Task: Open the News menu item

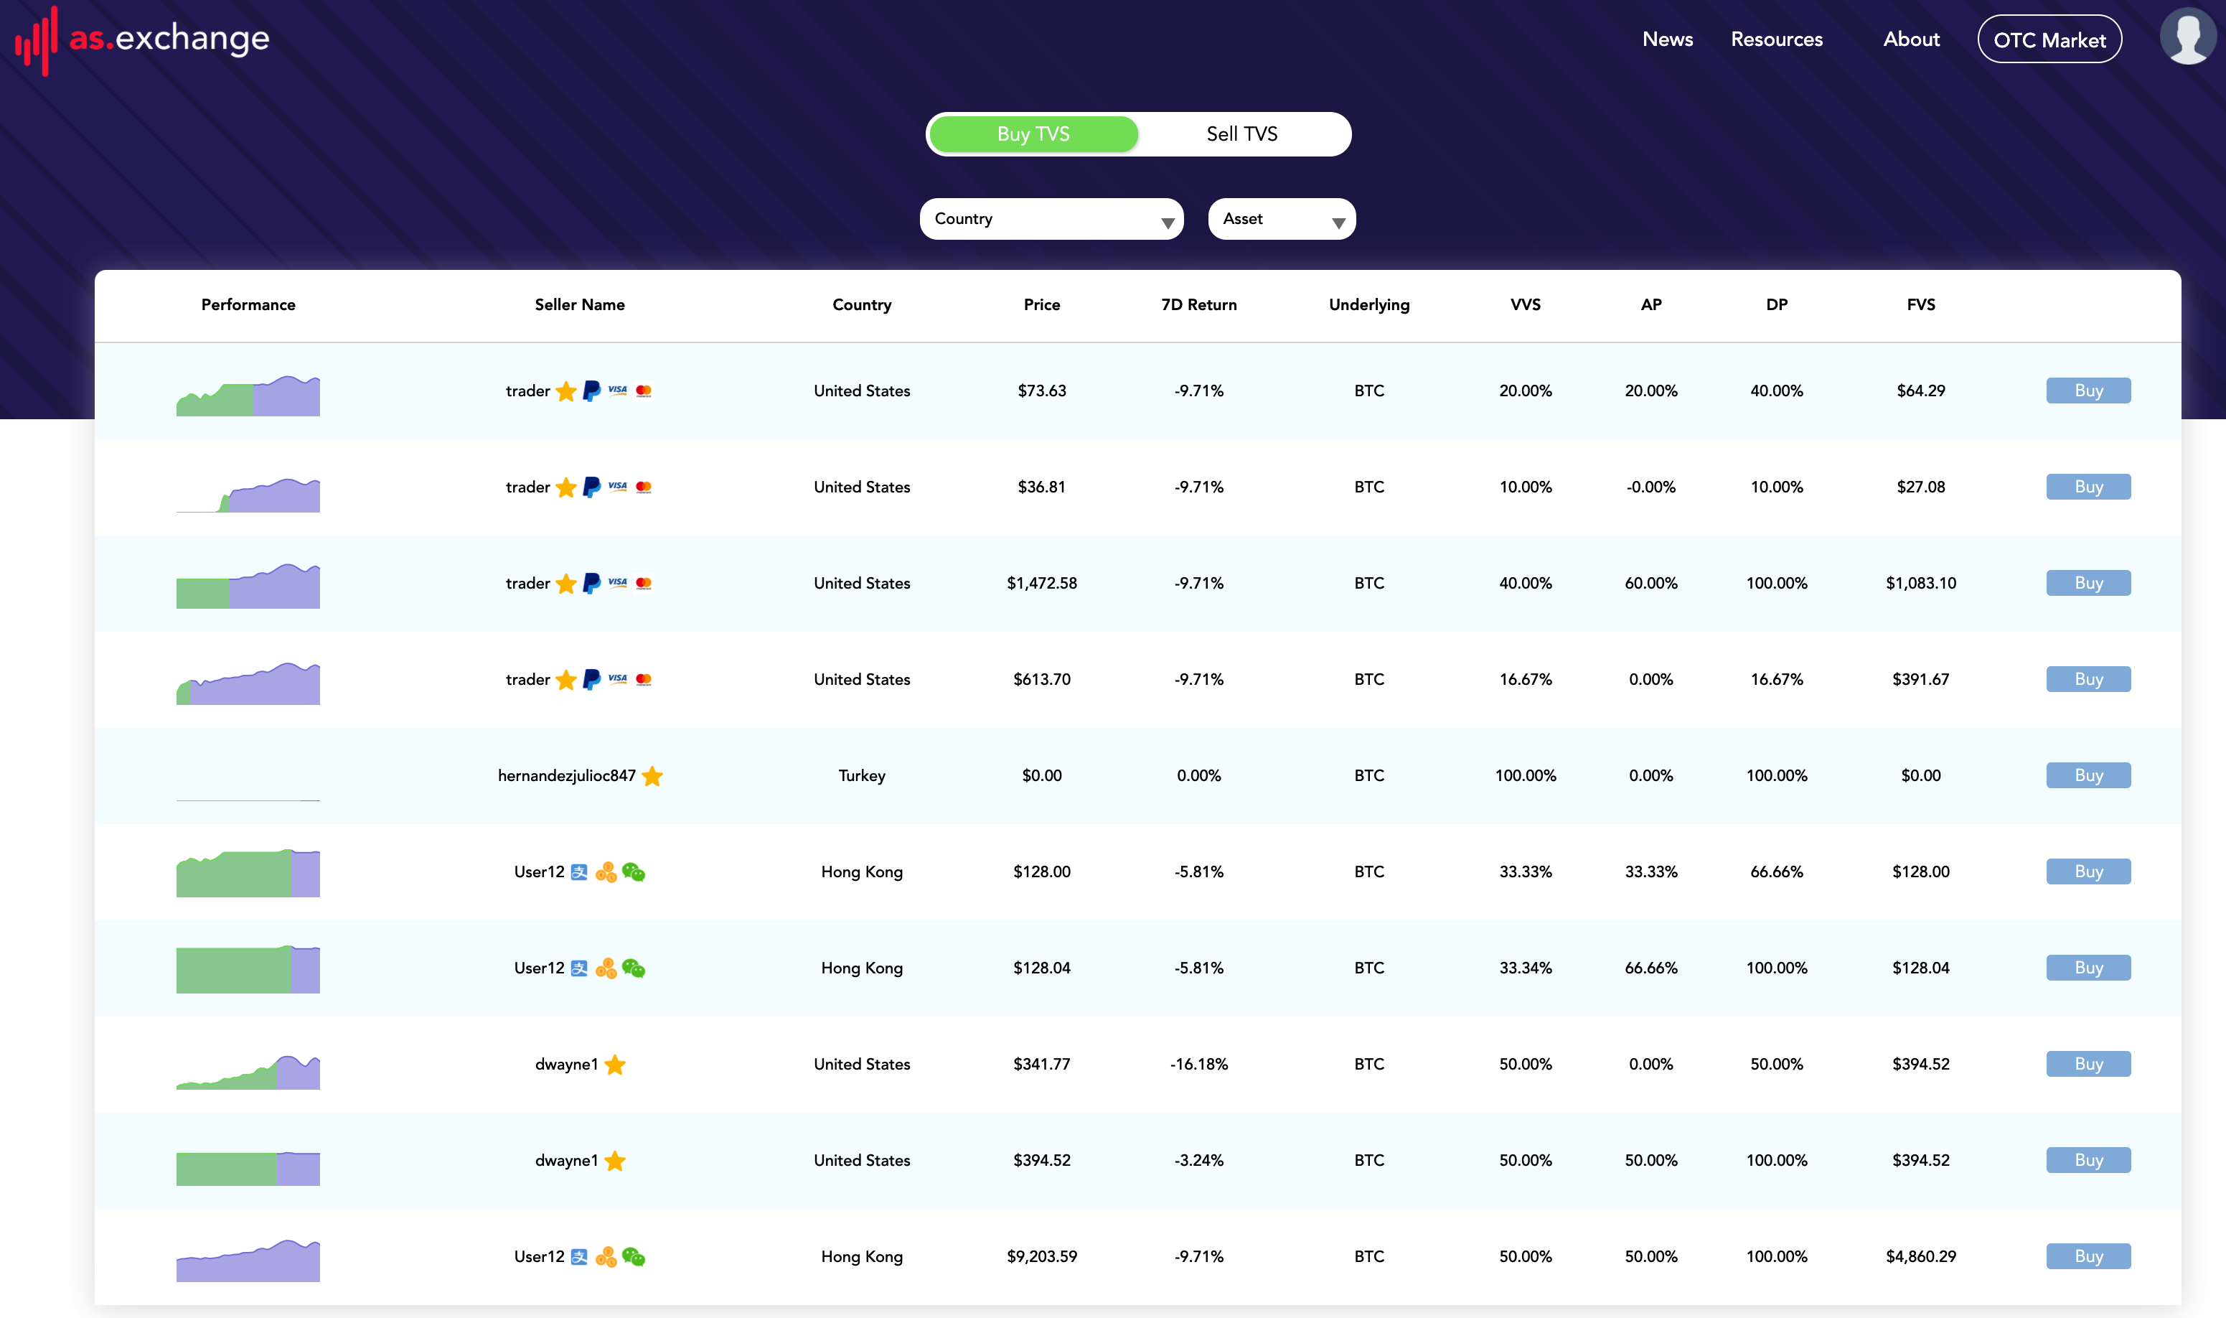Action: pos(1667,39)
